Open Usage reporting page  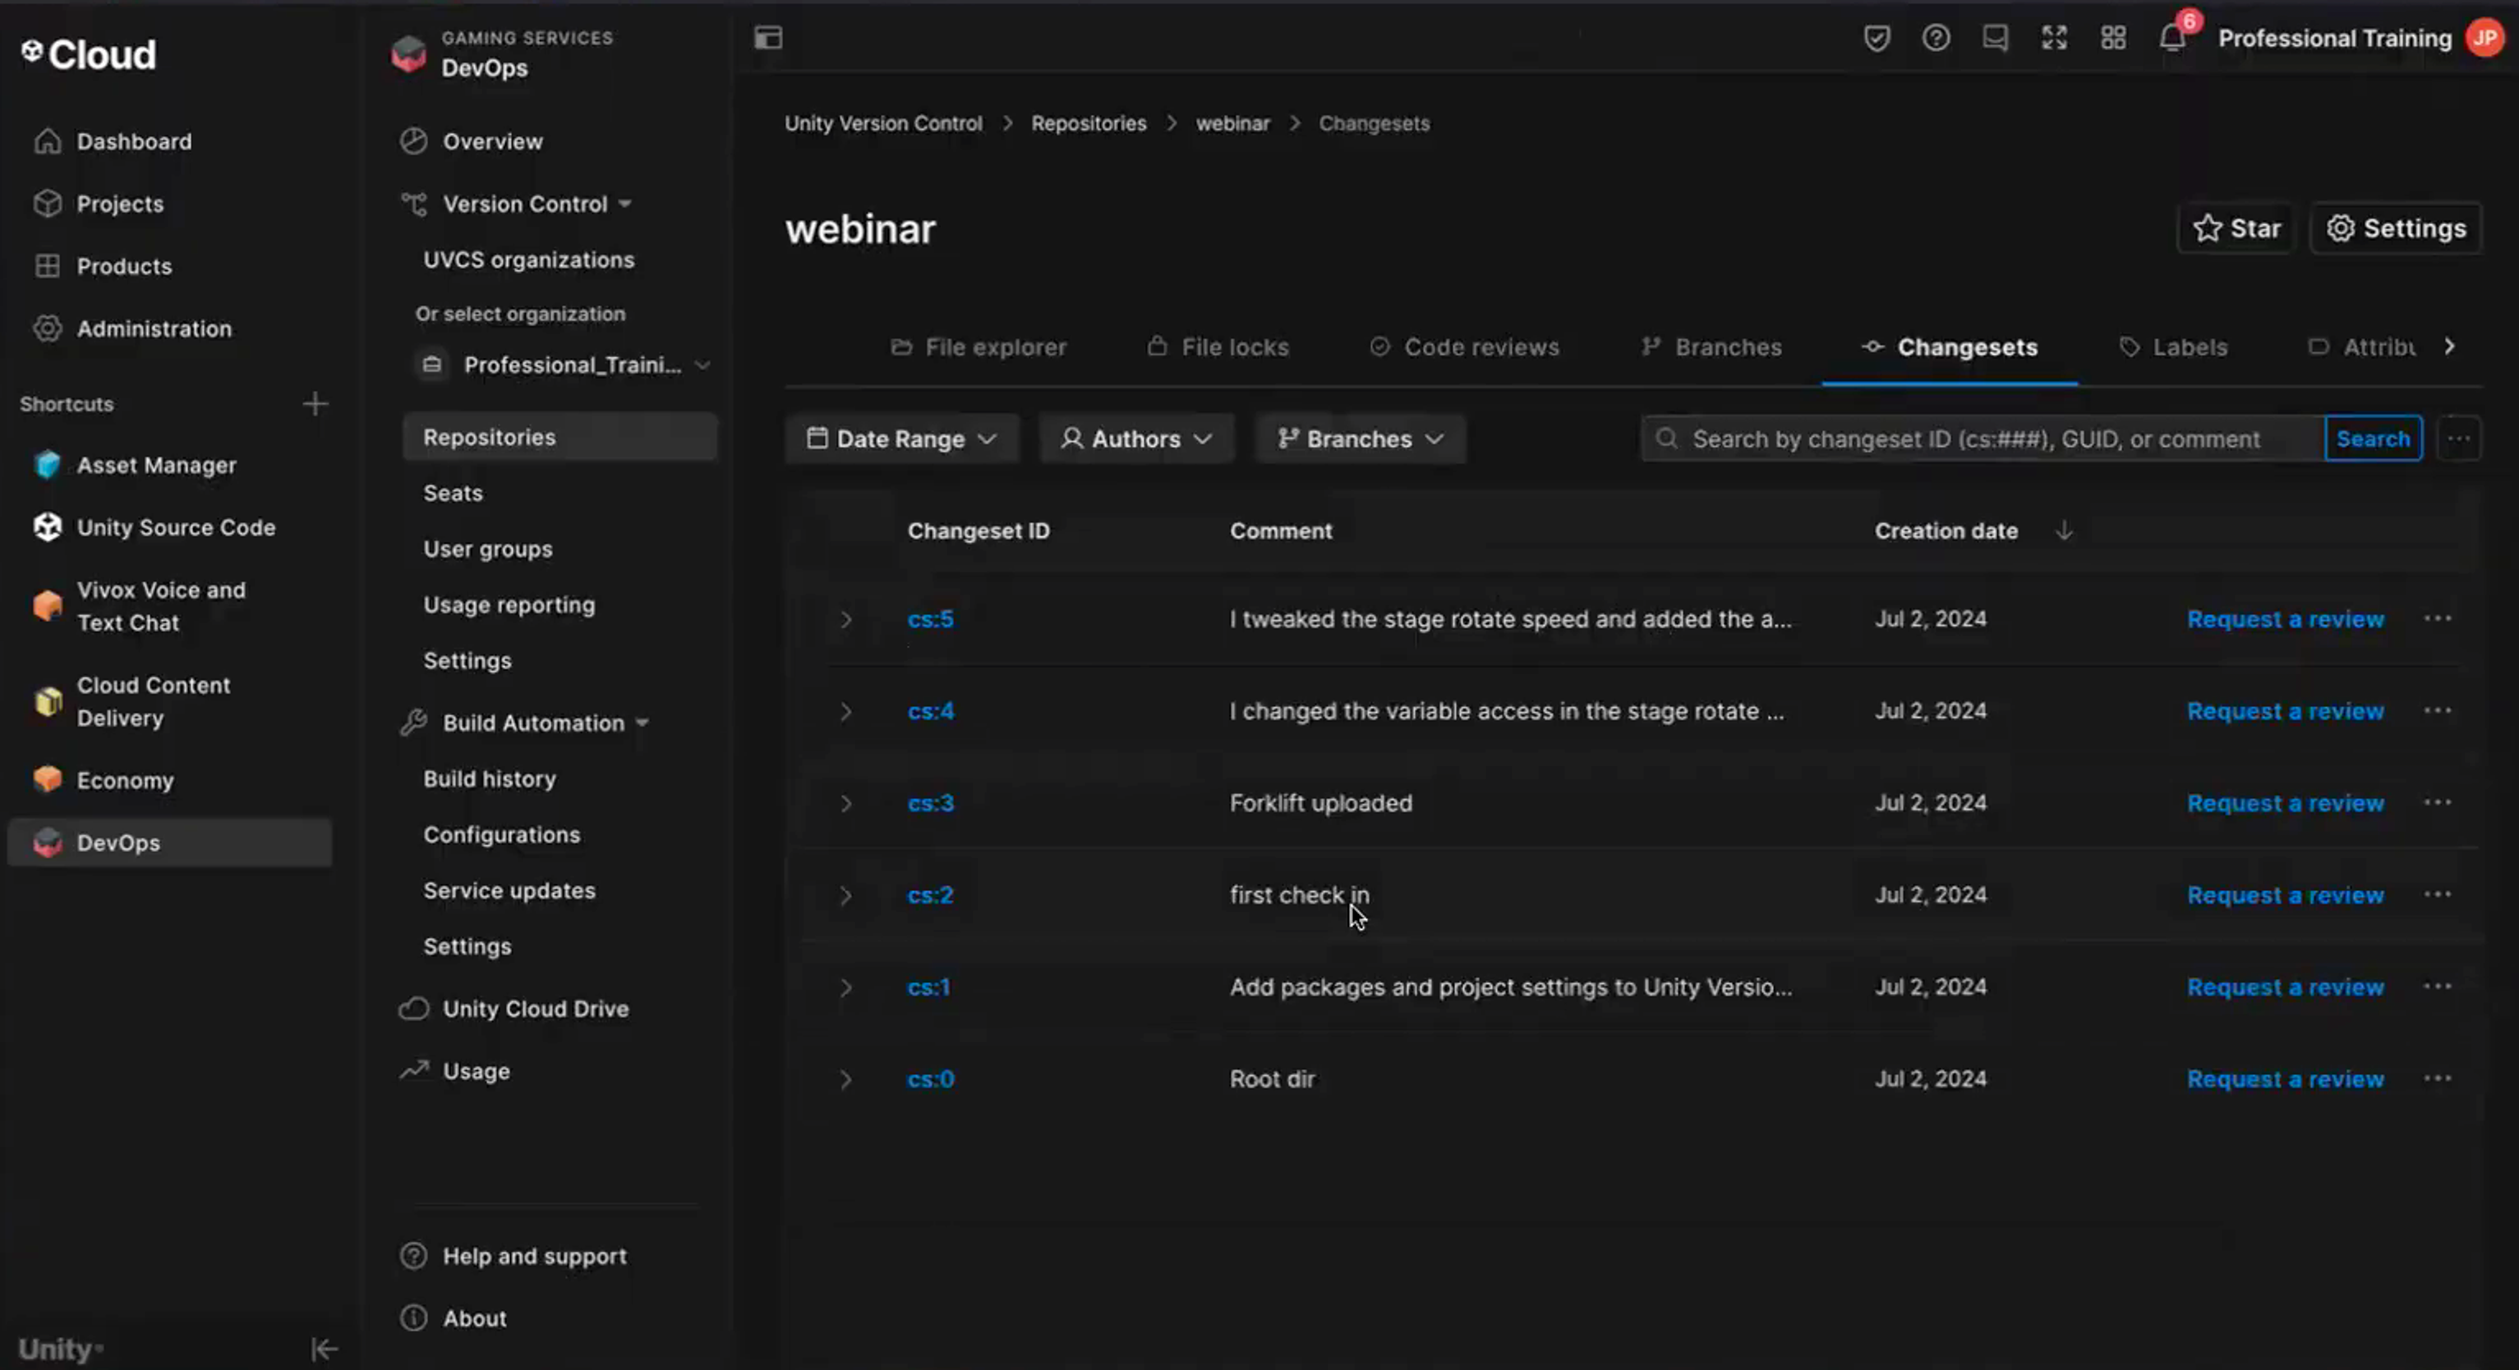coord(509,605)
